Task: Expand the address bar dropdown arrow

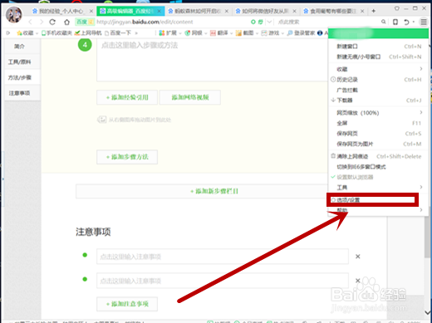Action: (x=269, y=22)
